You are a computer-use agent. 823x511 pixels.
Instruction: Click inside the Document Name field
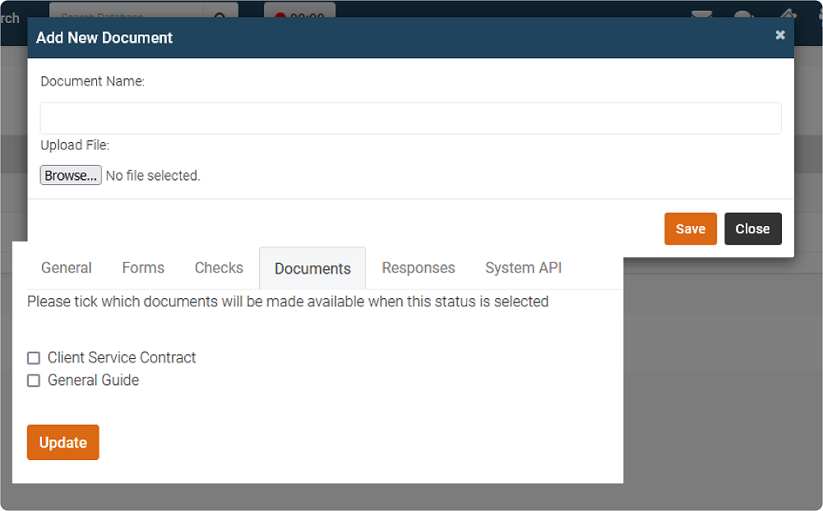410,117
